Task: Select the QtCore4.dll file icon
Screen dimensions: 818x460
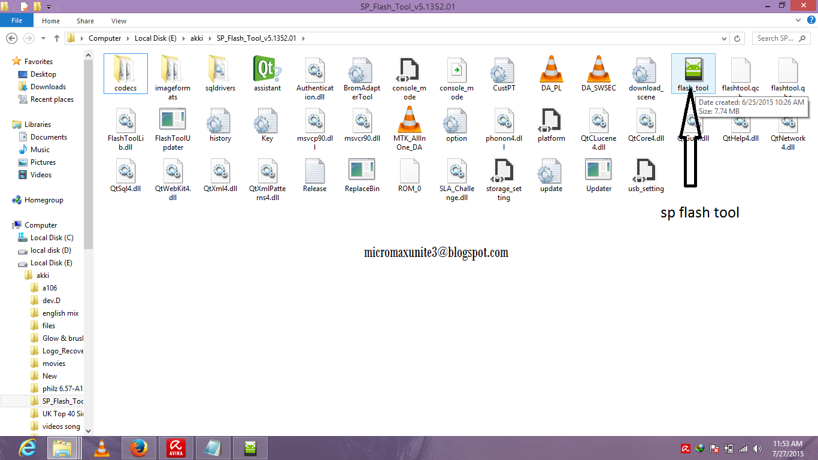Action: [x=646, y=119]
